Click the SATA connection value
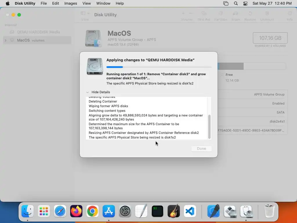297x223 pixels. (280, 112)
